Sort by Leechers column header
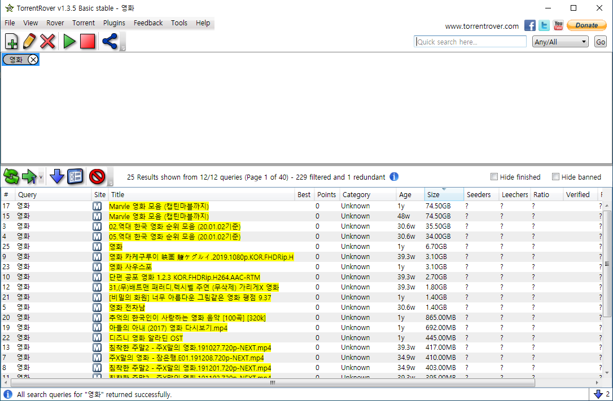 pyautogui.click(x=514, y=194)
